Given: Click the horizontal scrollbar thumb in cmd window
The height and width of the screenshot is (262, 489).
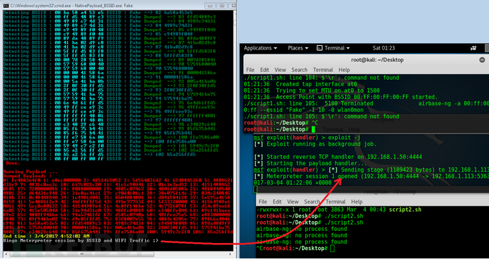Looking at the screenshot, I should click(81, 254).
